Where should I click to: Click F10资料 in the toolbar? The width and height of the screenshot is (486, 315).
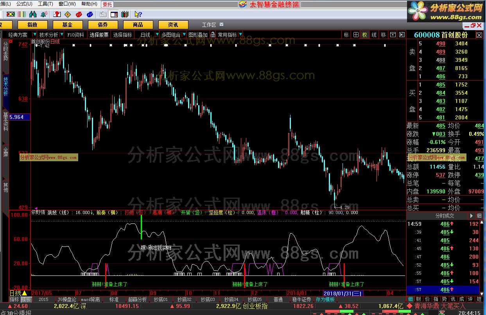75,35
